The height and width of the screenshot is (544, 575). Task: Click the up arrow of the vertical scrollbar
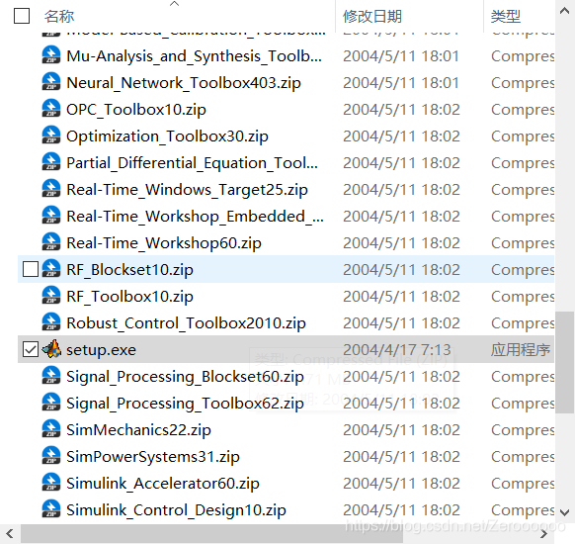[x=565, y=11]
